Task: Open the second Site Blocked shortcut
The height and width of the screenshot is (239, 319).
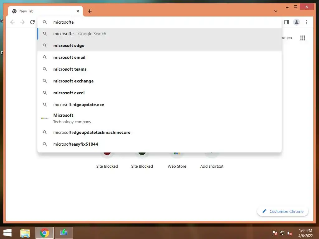Action: [142, 161]
